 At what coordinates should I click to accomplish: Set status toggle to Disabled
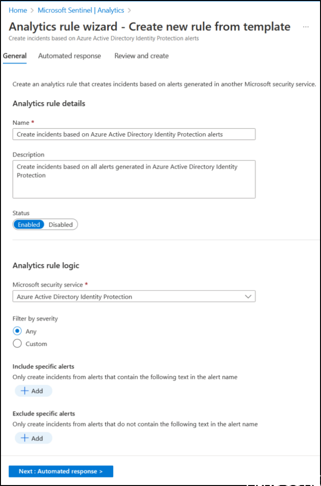pyautogui.click(x=61, y=224)
